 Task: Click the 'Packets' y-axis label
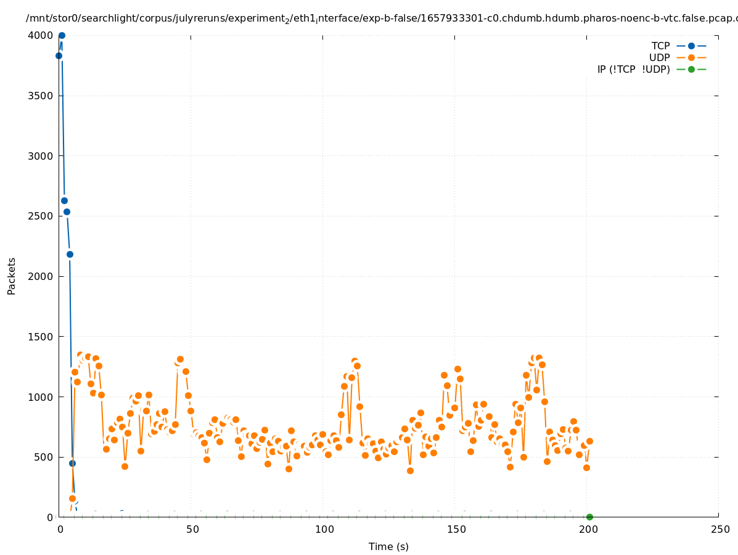pos(12,276)
